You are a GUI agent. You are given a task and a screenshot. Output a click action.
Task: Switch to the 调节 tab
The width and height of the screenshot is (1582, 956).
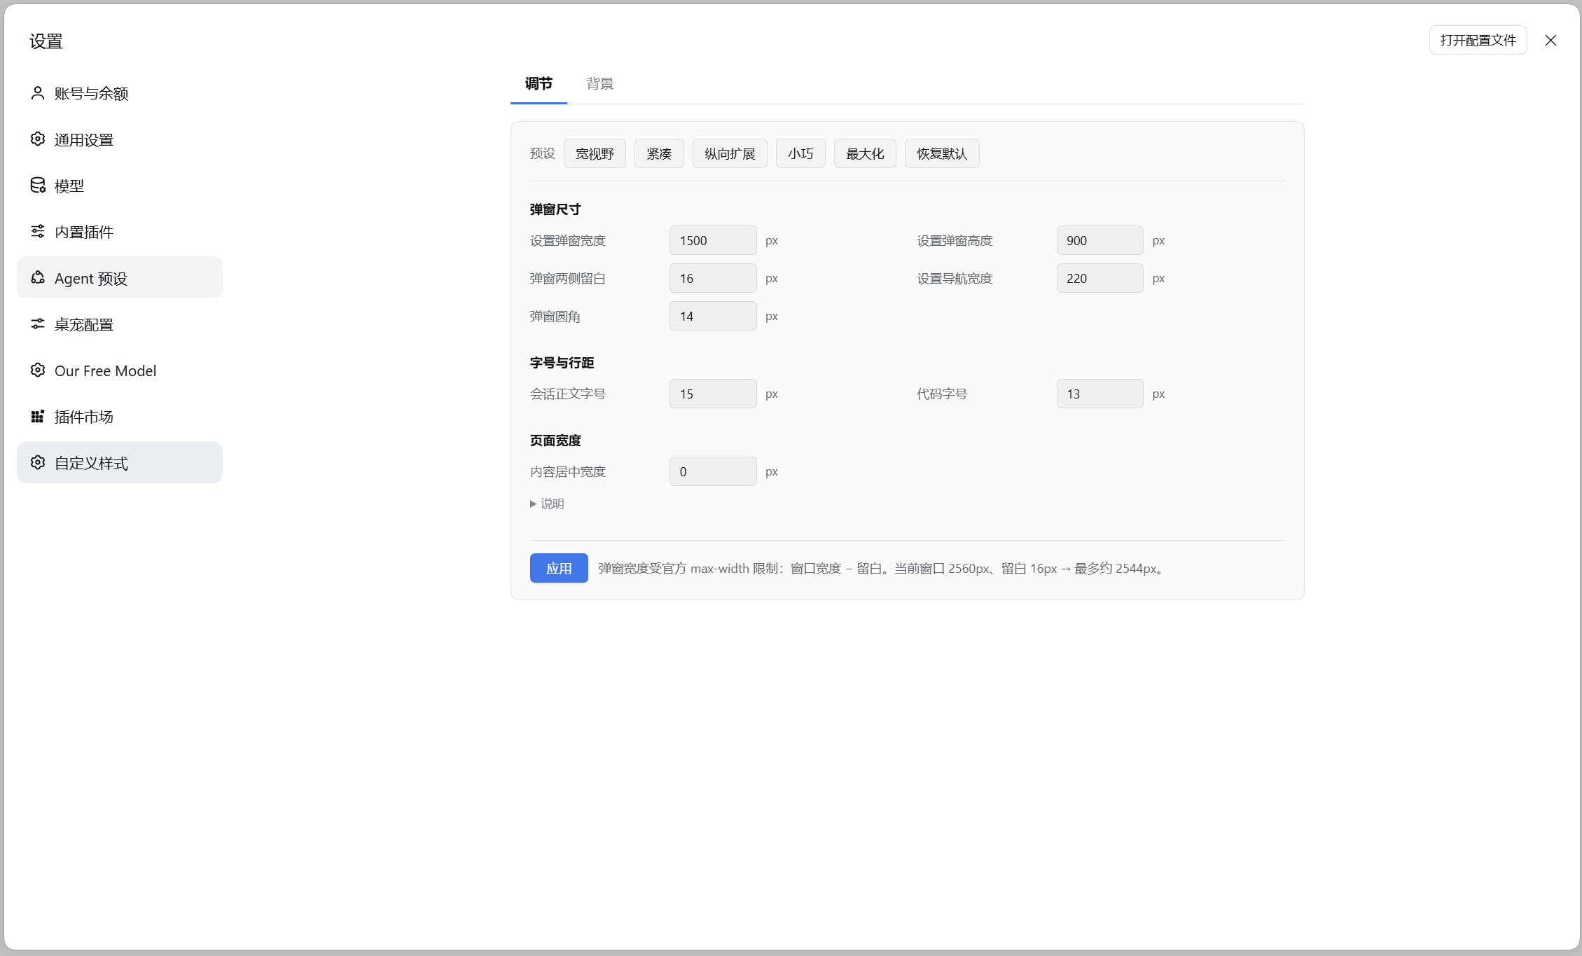click(539, 84)
